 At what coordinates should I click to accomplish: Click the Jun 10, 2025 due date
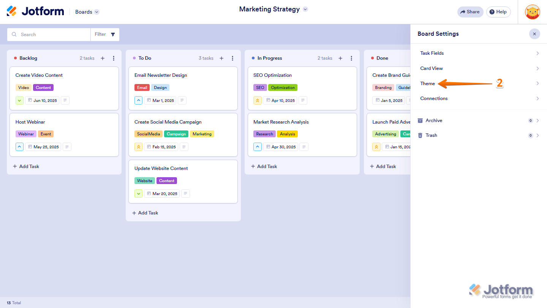(x=42, y=100)
